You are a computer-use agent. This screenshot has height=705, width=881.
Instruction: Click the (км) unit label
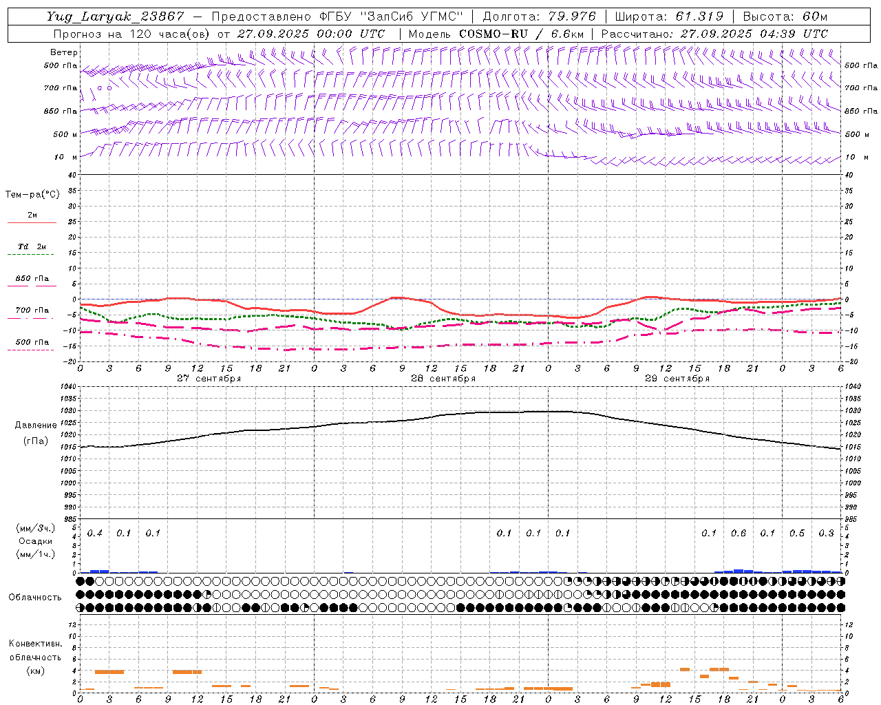pyautogui.click(x=35, y=671)
